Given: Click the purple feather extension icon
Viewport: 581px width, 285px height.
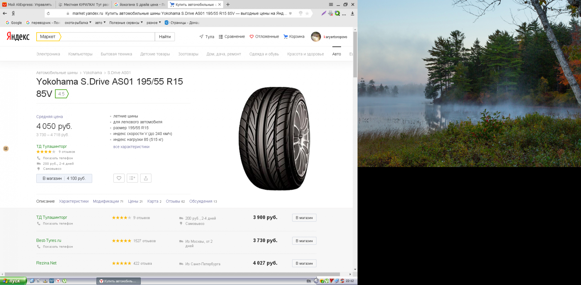Looking at the screenshot, I should [324, 13].
